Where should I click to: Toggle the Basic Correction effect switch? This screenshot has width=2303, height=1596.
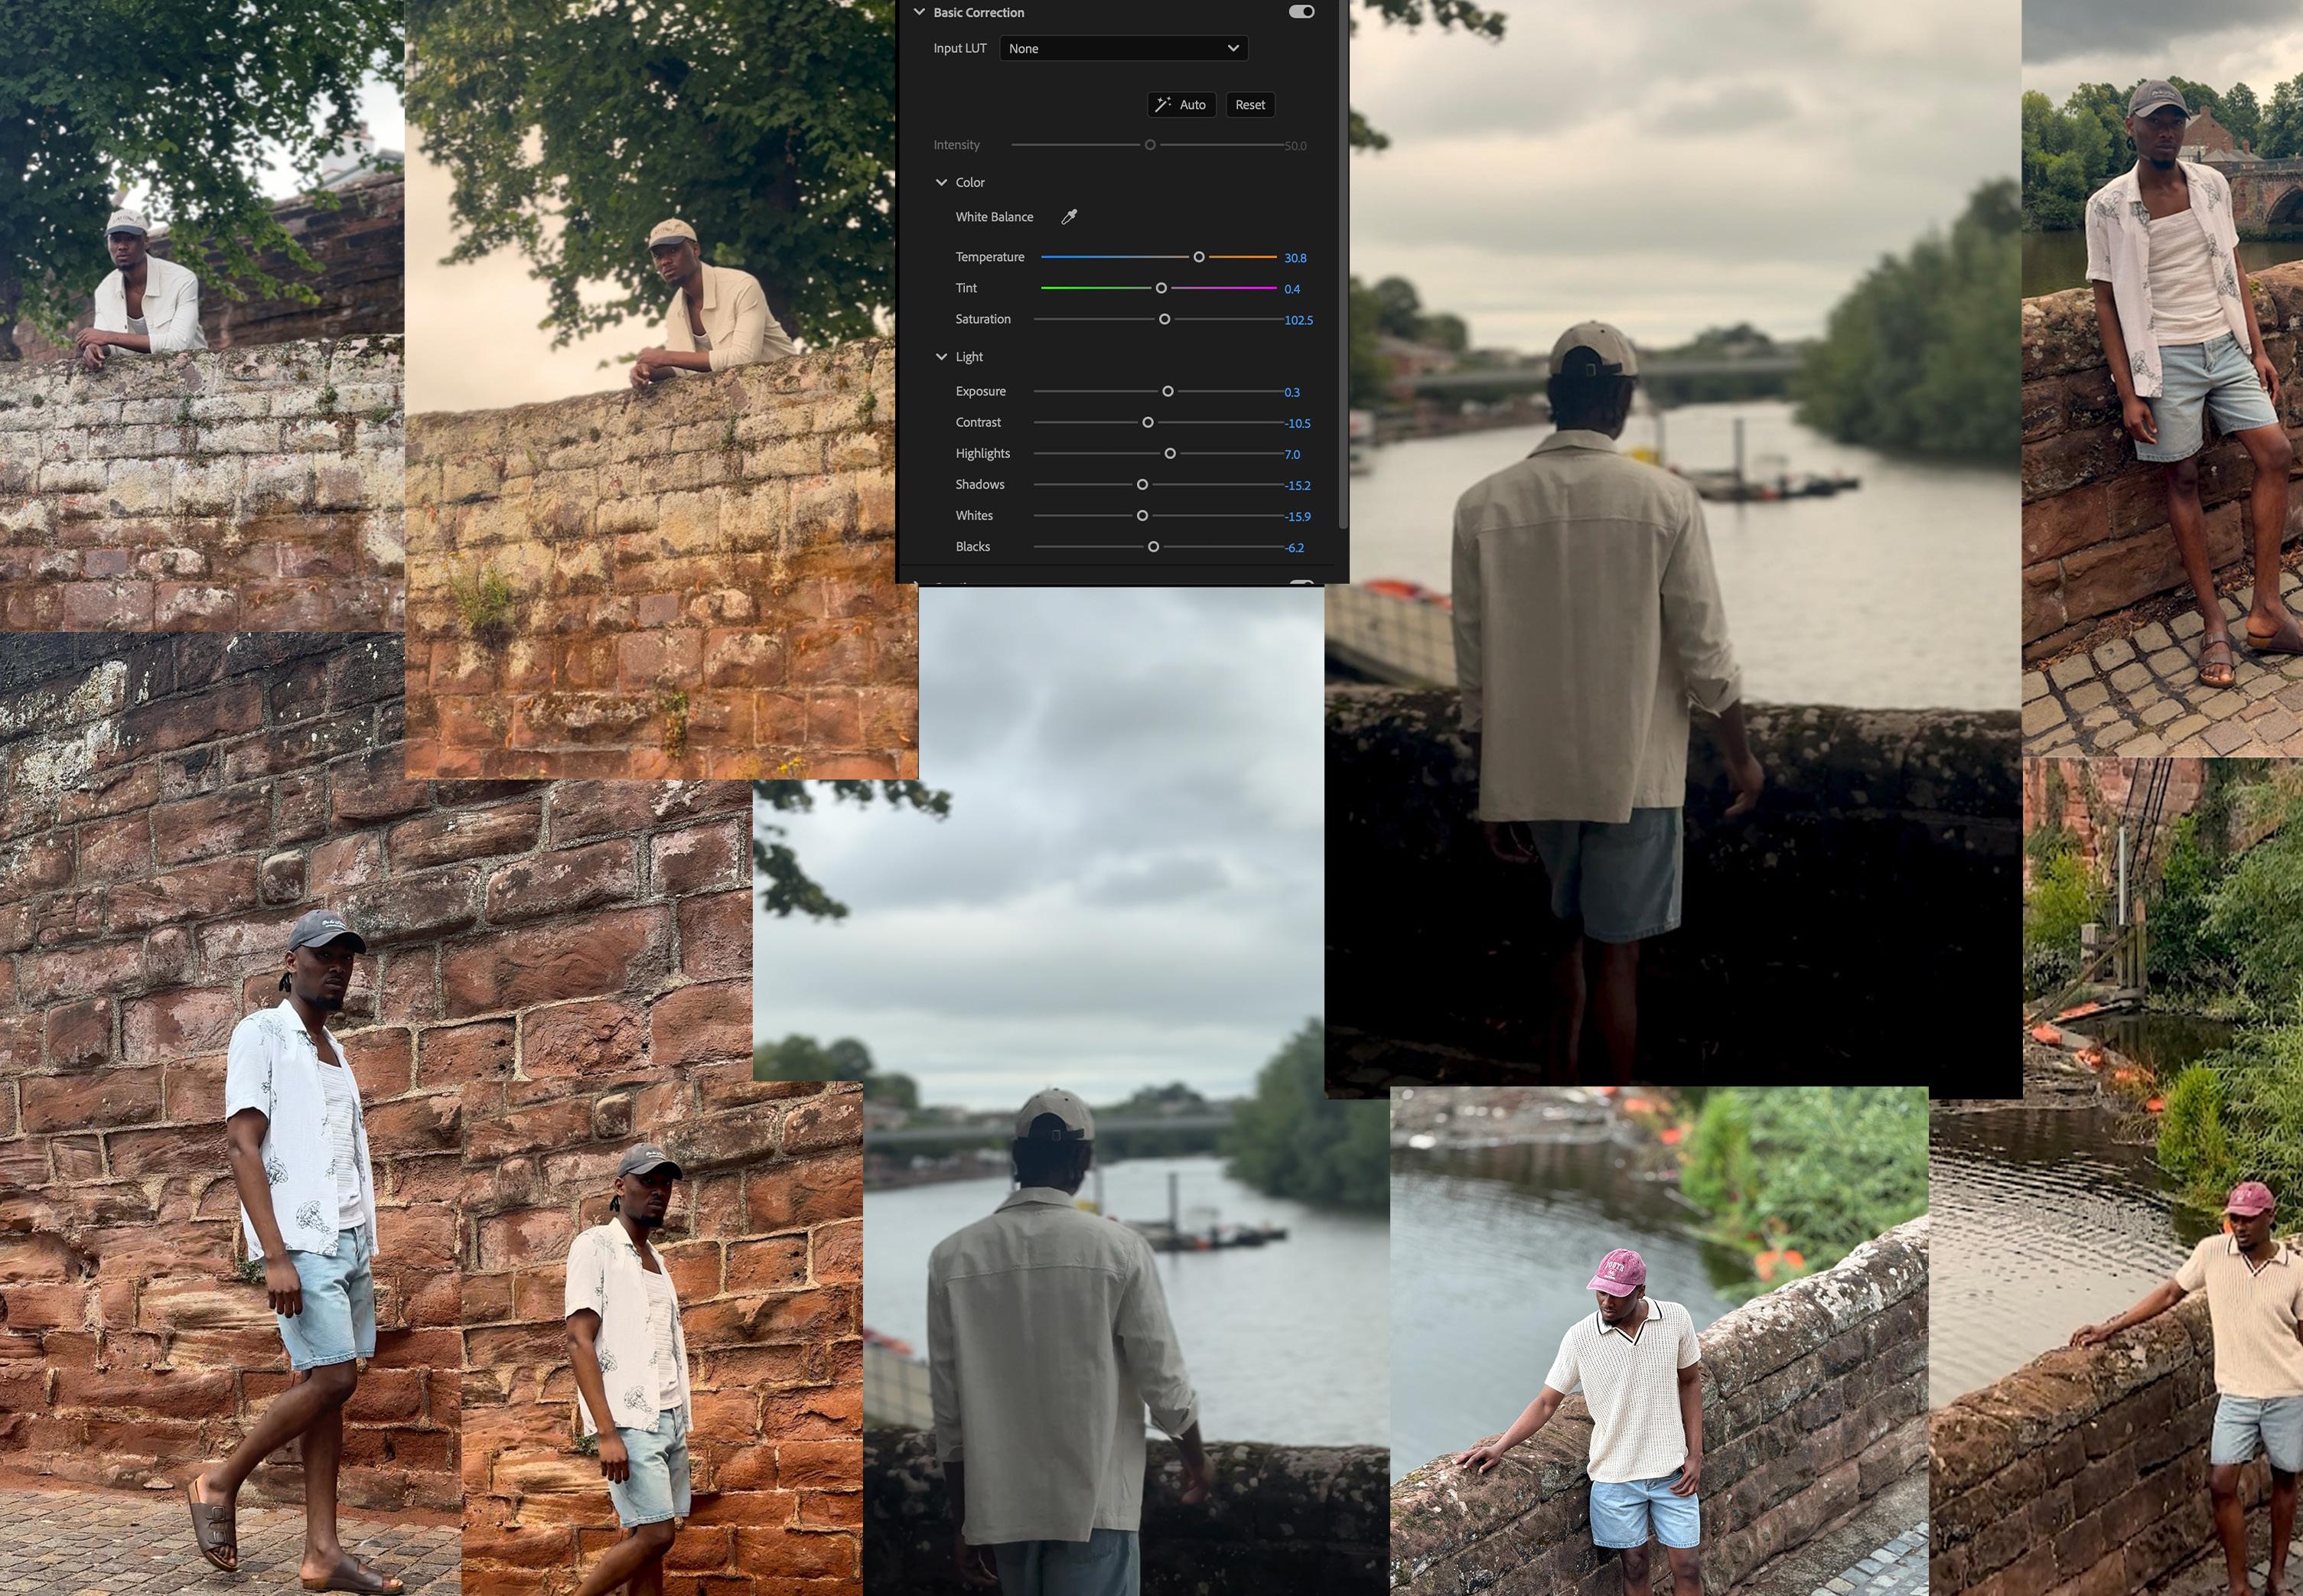coord(1301,12)
